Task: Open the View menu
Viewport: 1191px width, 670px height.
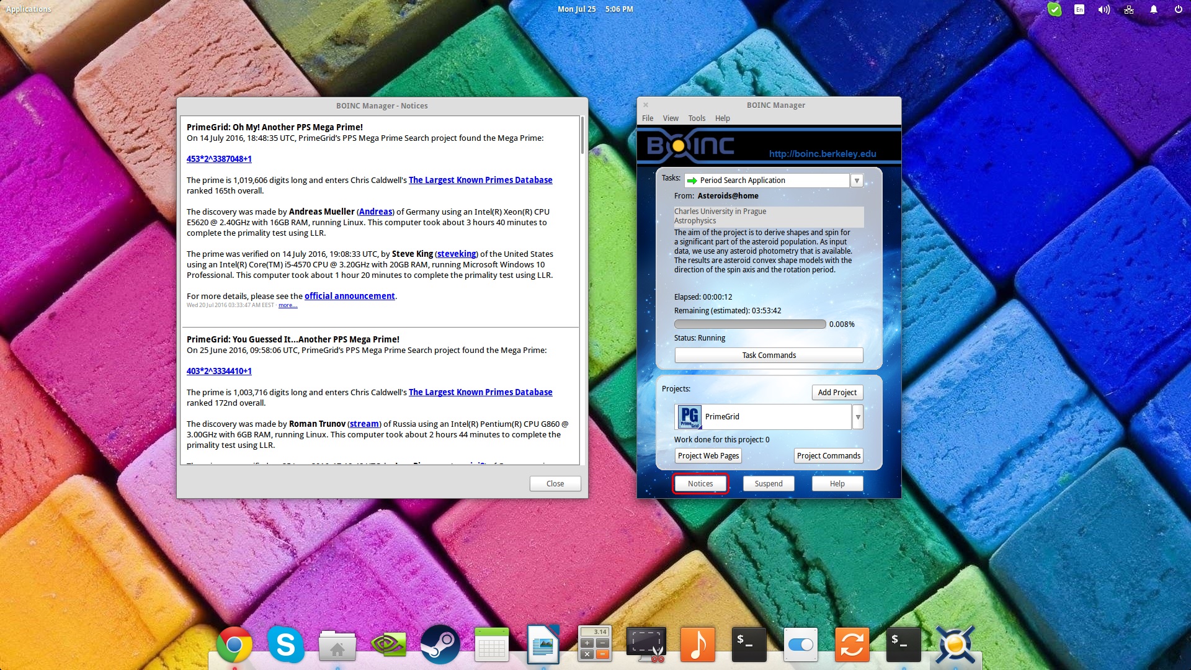Action: click(670, 118)
